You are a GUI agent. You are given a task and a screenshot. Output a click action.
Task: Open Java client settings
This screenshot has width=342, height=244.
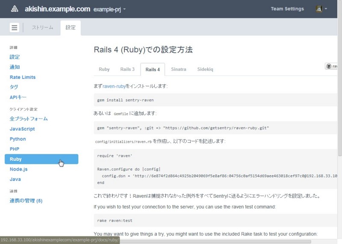tap(15, 179)
